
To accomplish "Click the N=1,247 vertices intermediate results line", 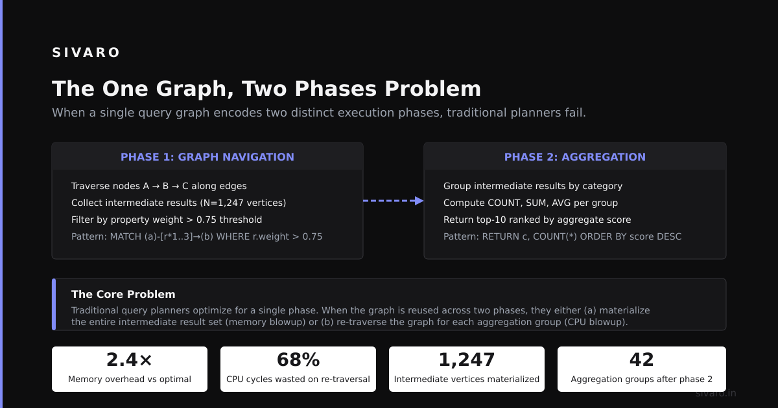I will [178, 203].
